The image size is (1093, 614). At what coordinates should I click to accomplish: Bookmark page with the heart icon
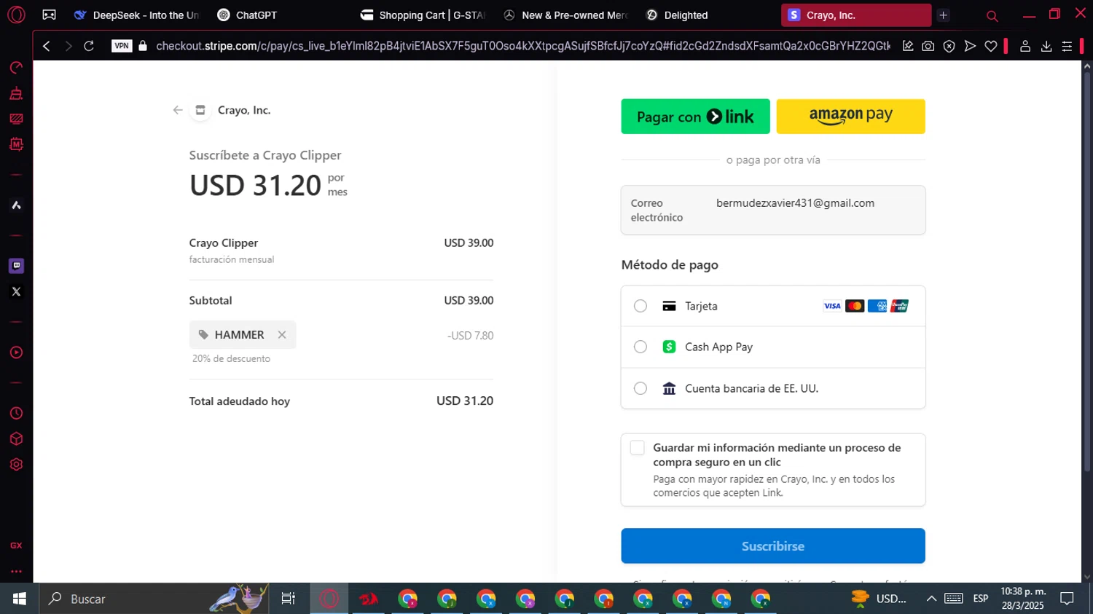click(991, 46)
